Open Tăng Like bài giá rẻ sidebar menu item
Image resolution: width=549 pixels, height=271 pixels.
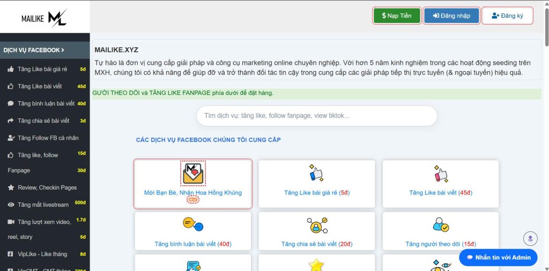42,69
